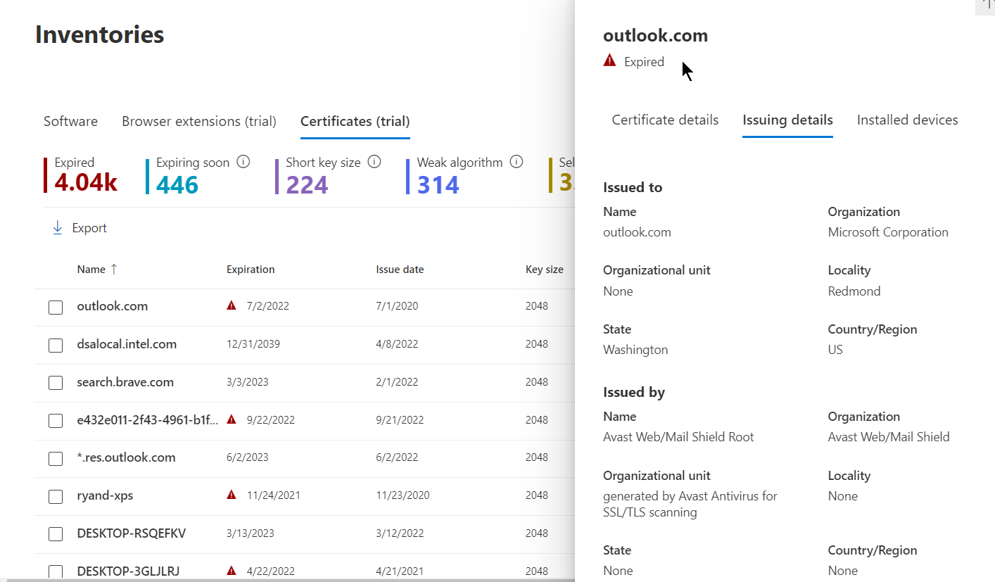Click Expired warning icon in details panel
The height and width of the screenshot is (582, 995).
click(610, 61)
